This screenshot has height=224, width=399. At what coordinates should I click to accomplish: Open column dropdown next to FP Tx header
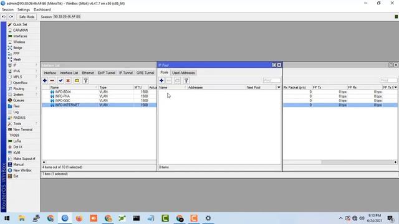pos(395,87)
